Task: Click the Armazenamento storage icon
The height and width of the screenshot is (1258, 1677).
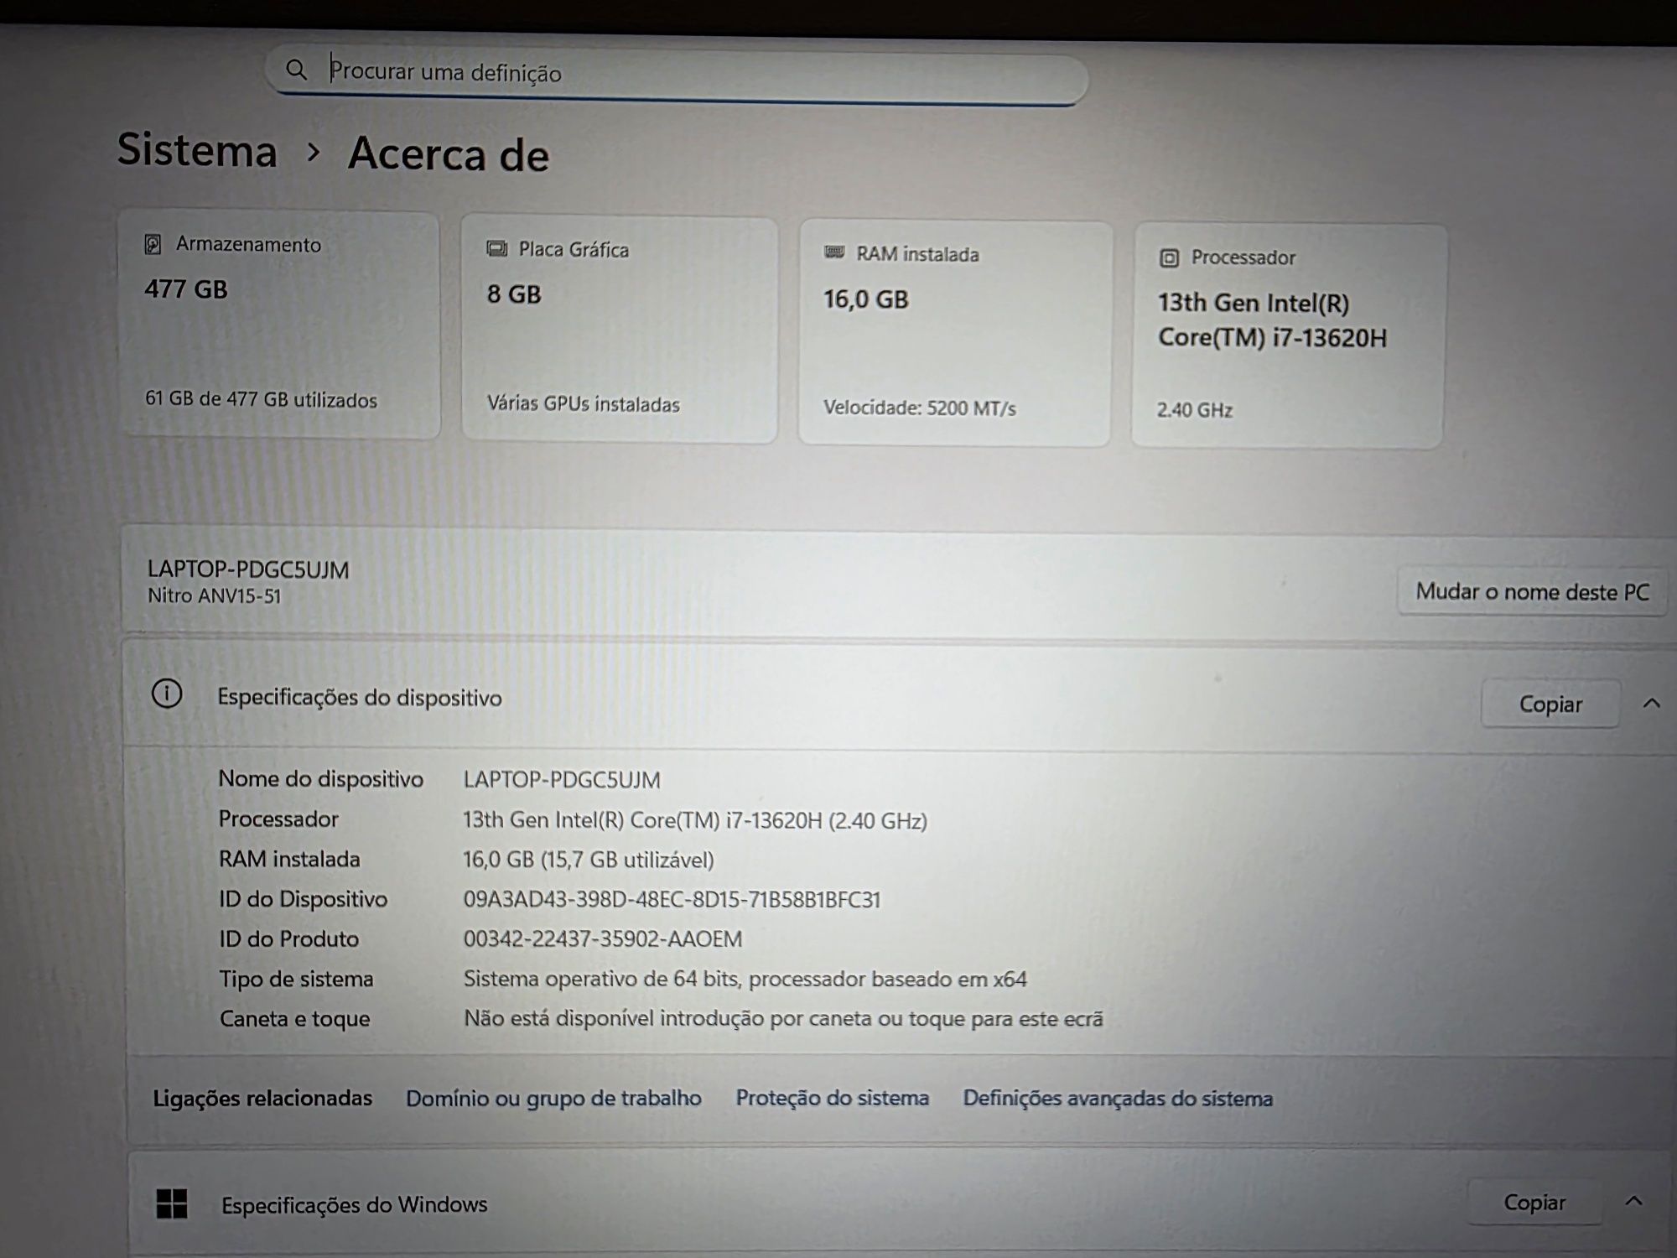Action: (153, 244)
